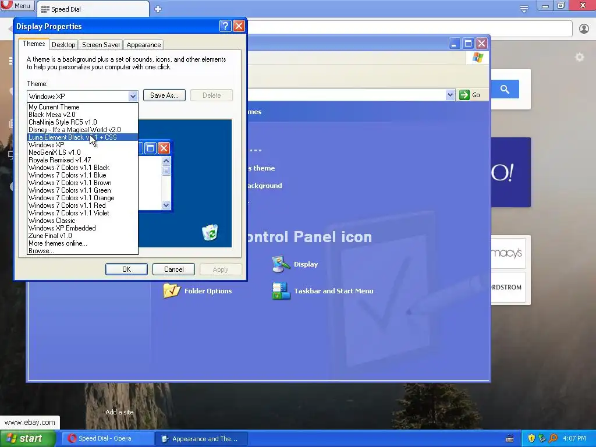Image resolution: width=596 pixels, height=447 pixels.
Task: Open Speed Dial settings gear
Action: [x=579, y=57]
